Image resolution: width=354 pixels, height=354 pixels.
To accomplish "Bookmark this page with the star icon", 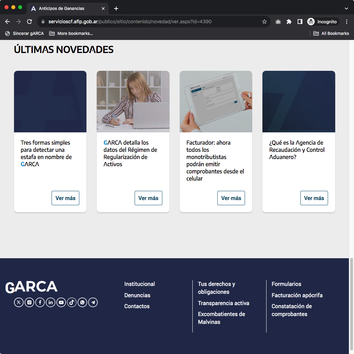I will pos(264,22).
